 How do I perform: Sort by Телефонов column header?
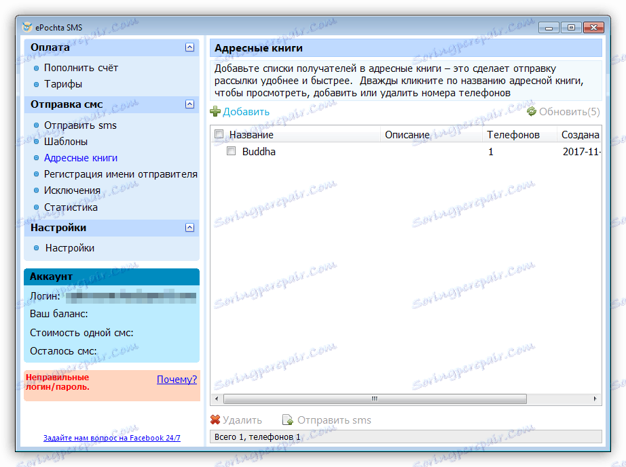(513, 135)
